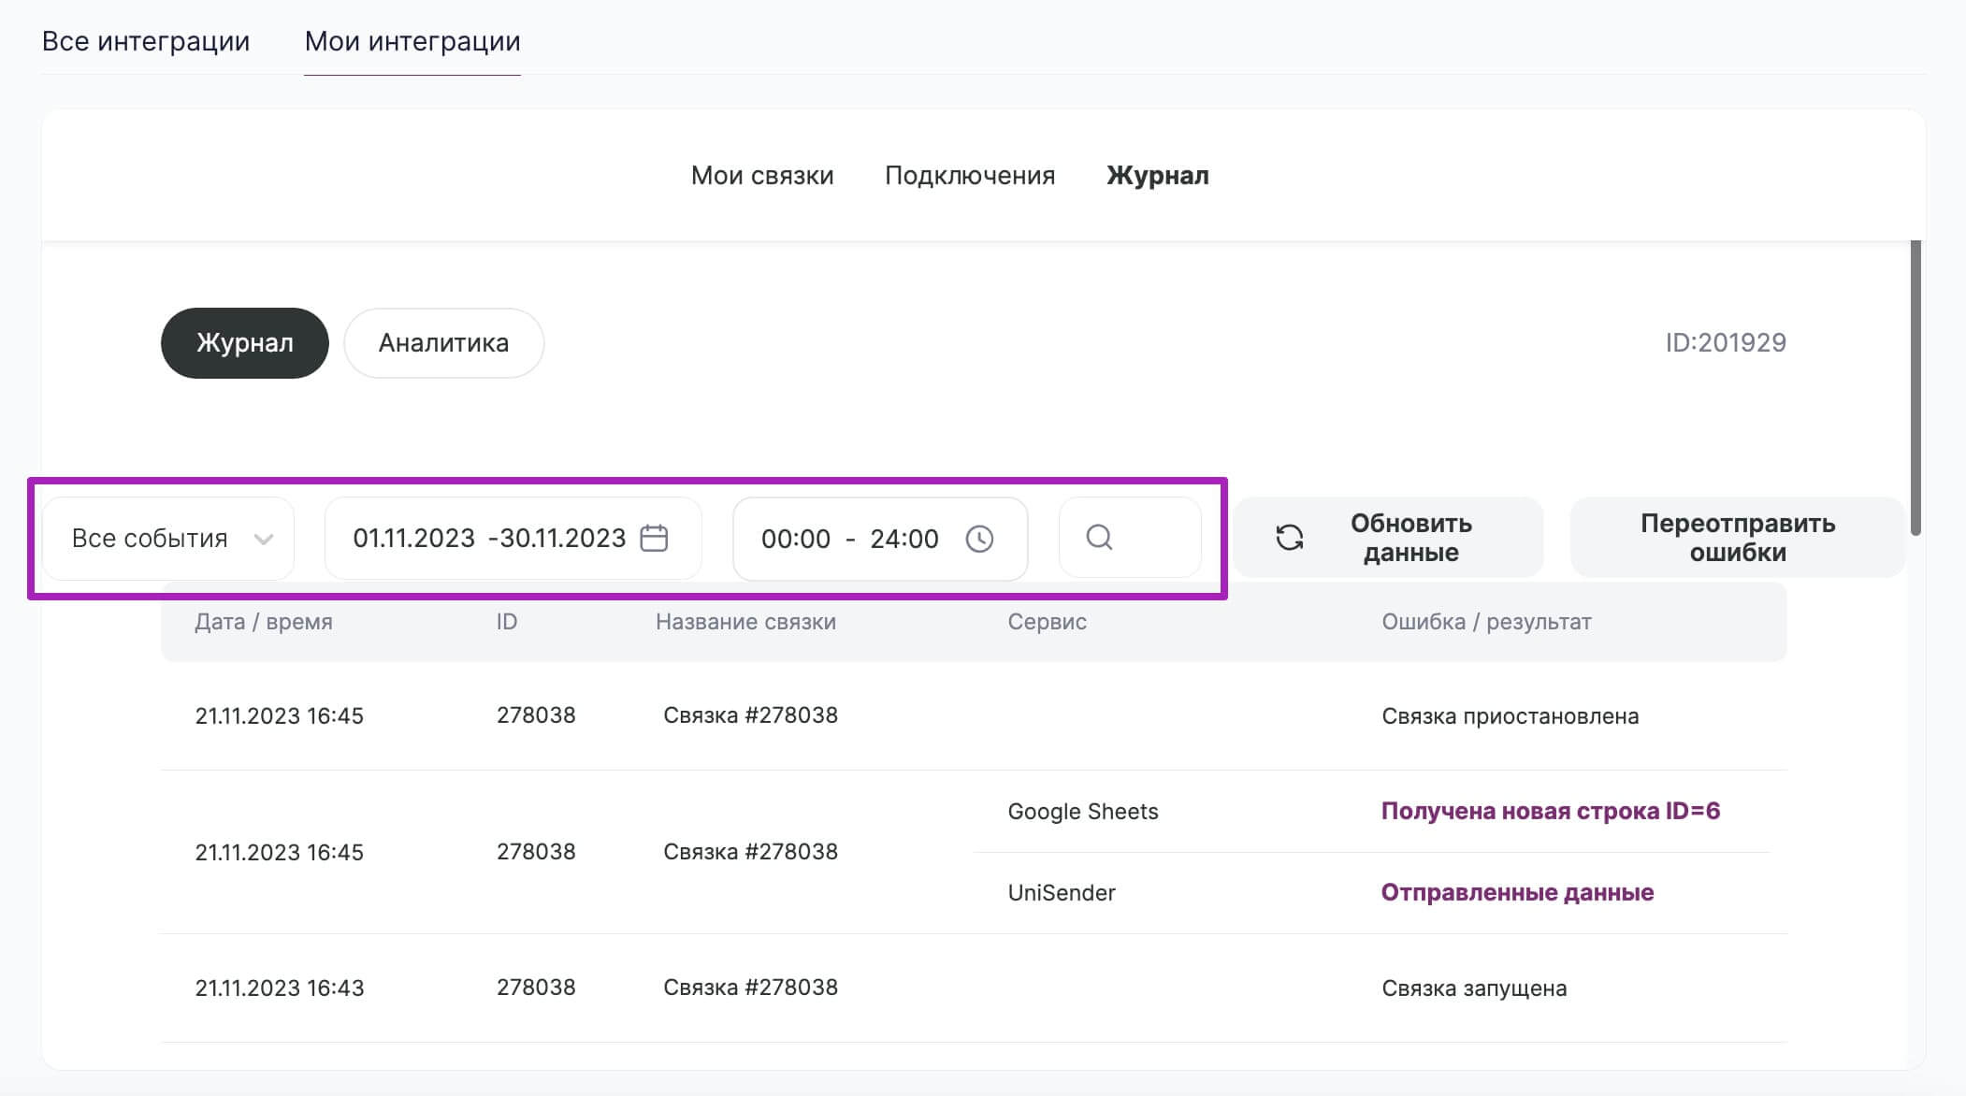
Task: Click Связка #278038 in Связка приостановлена row
Action: (x=750, y=715)
